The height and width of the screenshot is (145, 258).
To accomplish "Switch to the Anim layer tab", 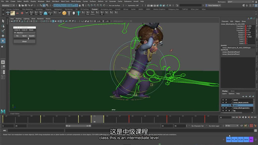I will pyautogui.click(x=233, y=91).
